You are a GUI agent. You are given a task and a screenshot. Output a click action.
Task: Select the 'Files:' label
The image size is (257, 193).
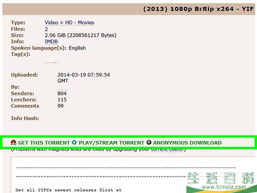tap(18, 29)
